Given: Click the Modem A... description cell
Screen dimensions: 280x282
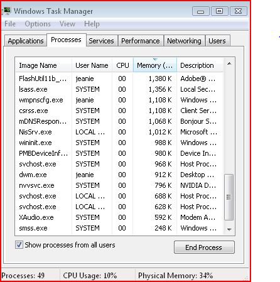Looking at the screenshot, I should tap(198, 217).
